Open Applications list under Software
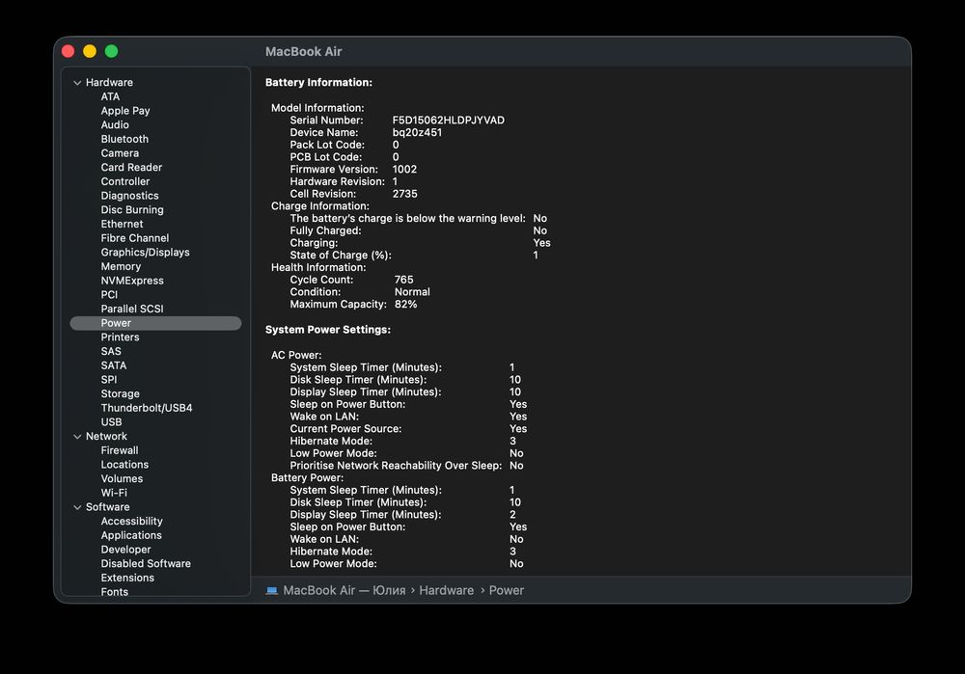Screen dimensions: 965x674 131,535
